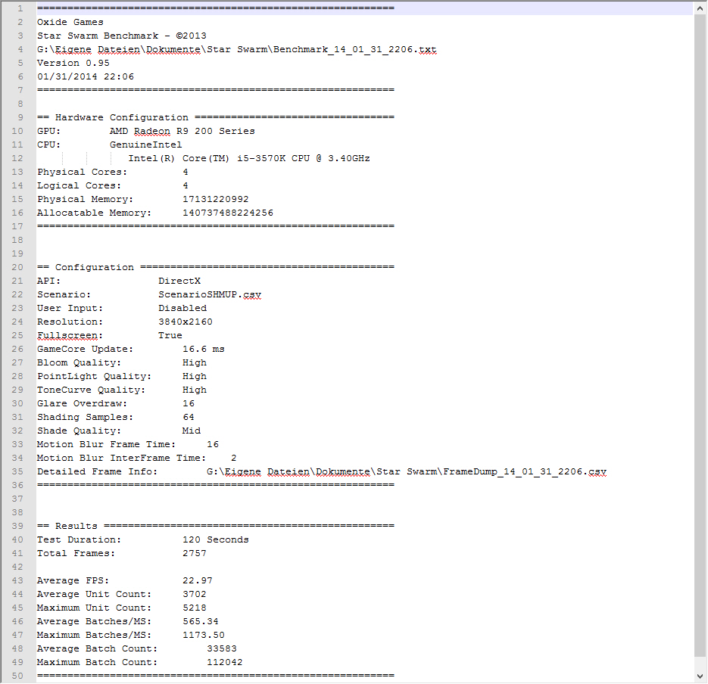Click the 'PointLight Quality:' label
Screen dimensions: 708x684
coord(95,376)
